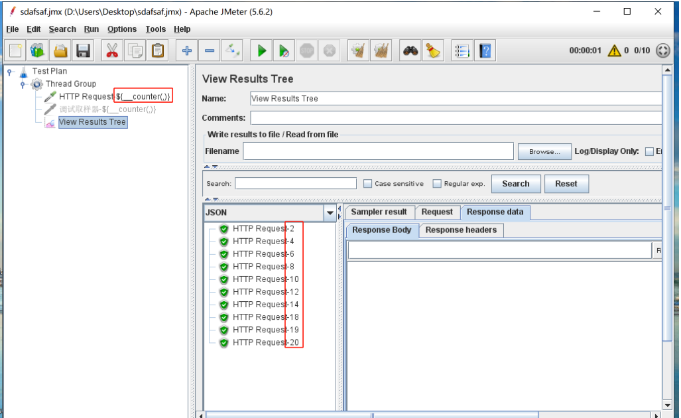Open the File menu
681x418 pixels.
click(12, 29)
